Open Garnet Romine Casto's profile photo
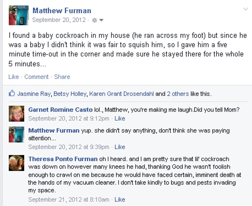 click(x=17, y=113)
